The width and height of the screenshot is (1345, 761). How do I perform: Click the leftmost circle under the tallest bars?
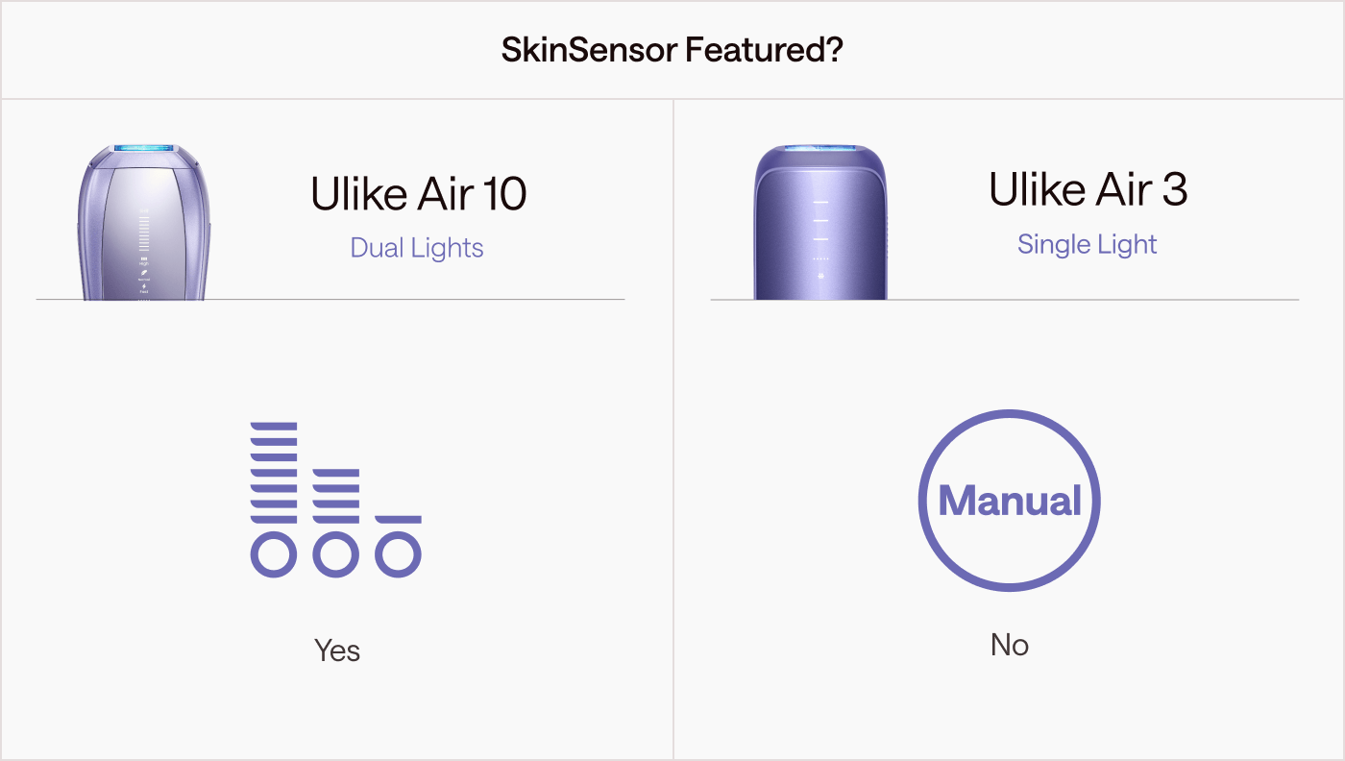click(x=274, y=554)
